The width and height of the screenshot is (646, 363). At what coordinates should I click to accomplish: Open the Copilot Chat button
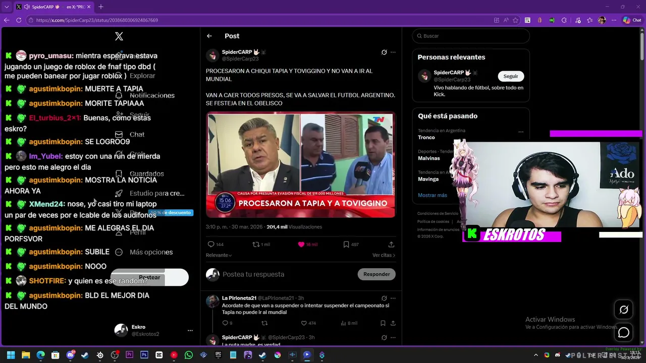632,20
